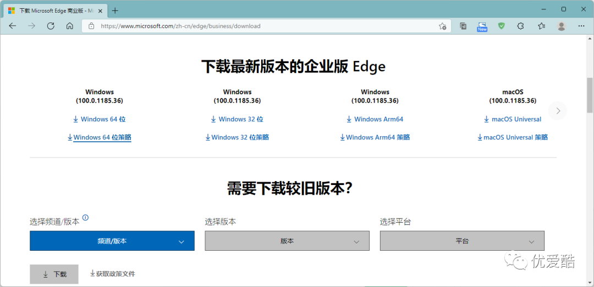Image resolution: width=594 pixels, height=287 pixels.
Task: Download macOS Universal 策略 file
Action: coord(513,137)
